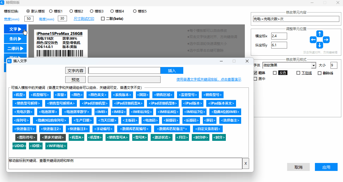Toggle the 粗体 bold checkbox
The width and height of the screenshot is (343, 182).
[x=255, y=73]
